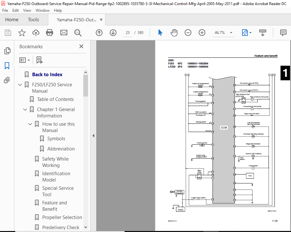Open zoom percentage dropdown arrow
This screenshot has width=291, height=232.
(231, 33)
